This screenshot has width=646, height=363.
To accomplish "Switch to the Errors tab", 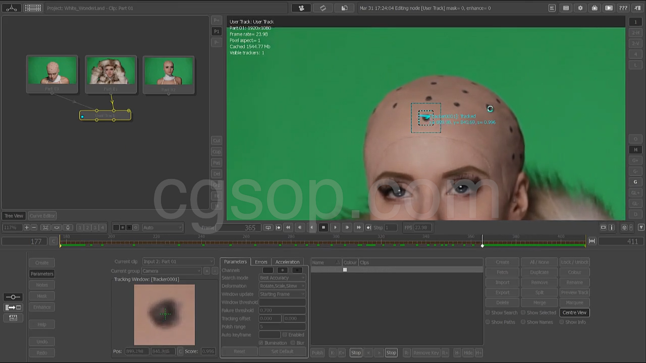I will click(261, 262).
